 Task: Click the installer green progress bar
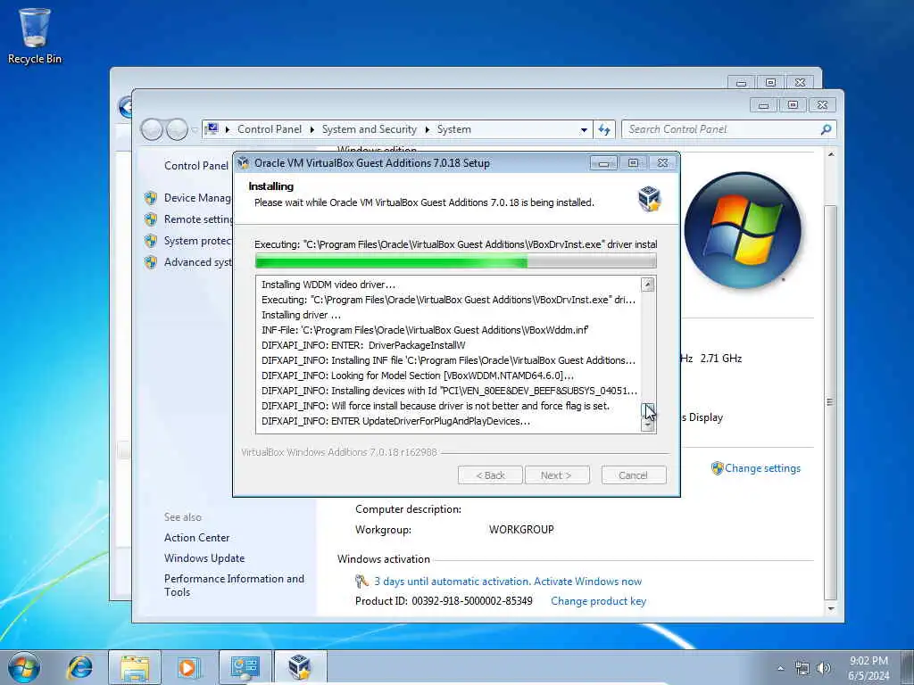(455, 261)
